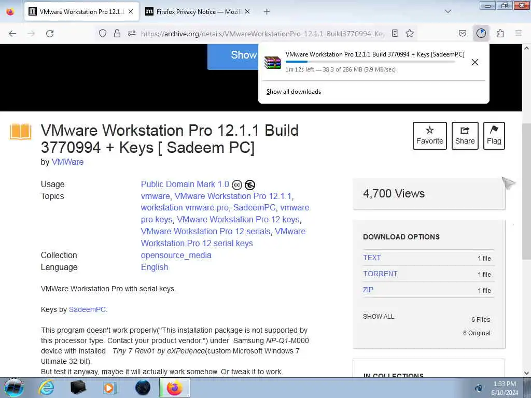
Task: Open the black folder taskbar icon
Action: (x=78, y=388)
